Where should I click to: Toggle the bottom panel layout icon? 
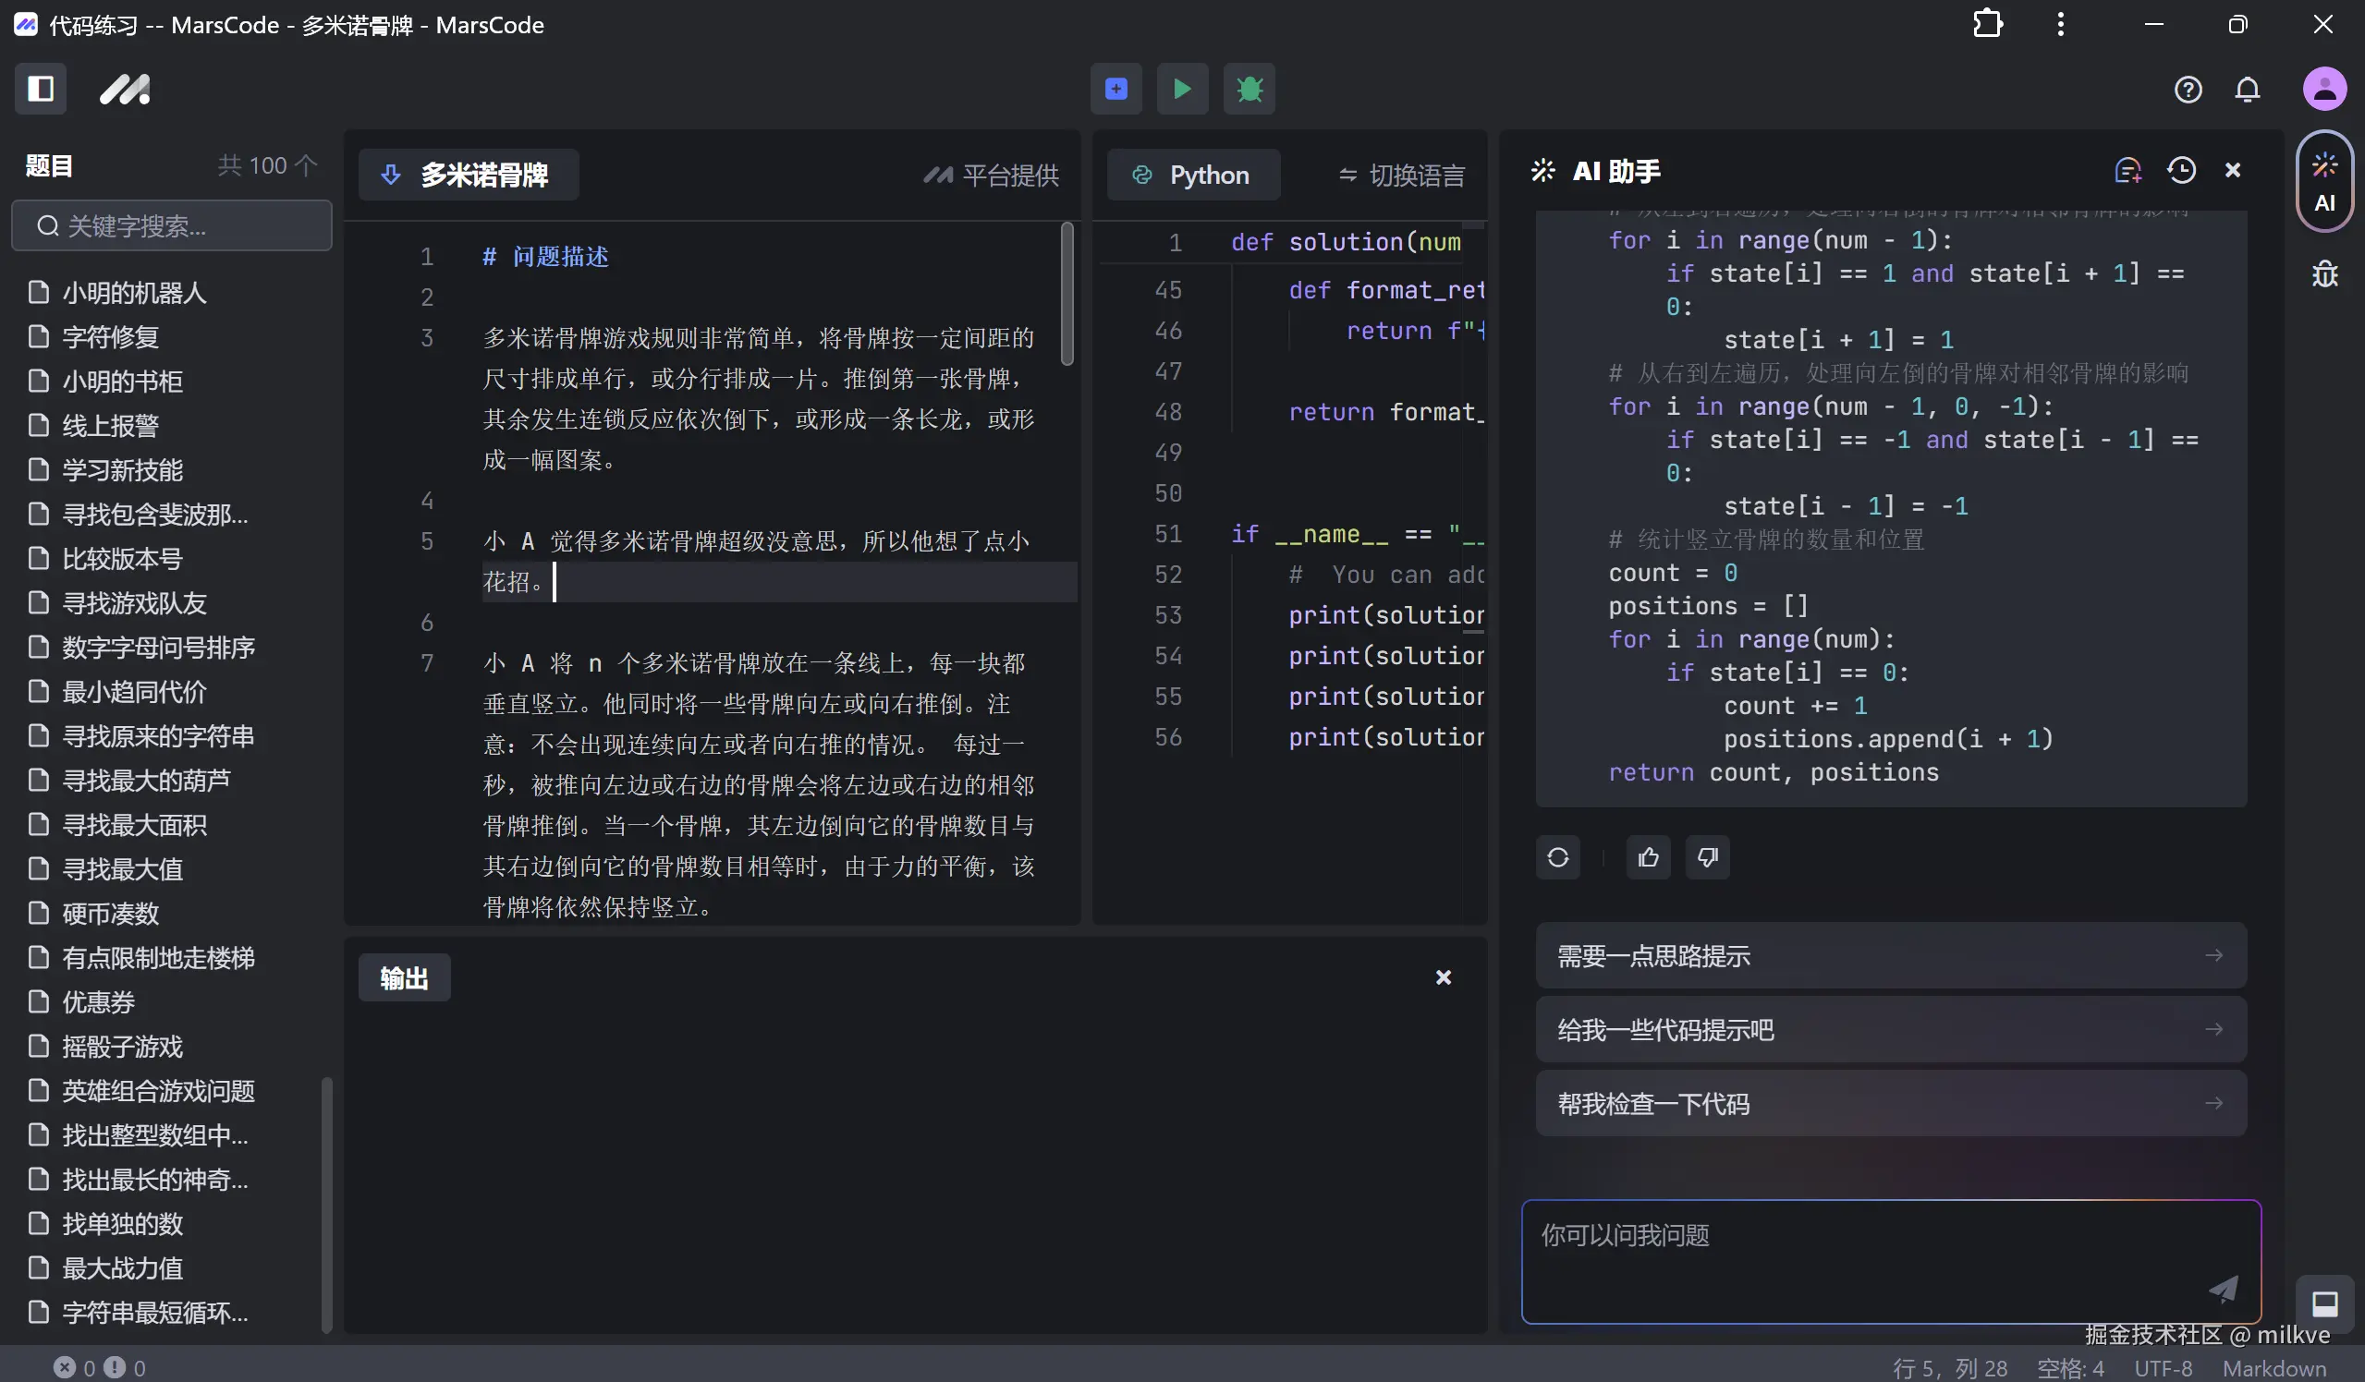2323,1303
